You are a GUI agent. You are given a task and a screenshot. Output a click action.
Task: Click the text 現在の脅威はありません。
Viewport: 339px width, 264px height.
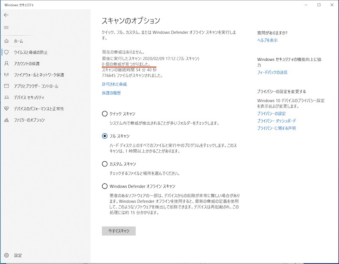(x=123, y=52)
